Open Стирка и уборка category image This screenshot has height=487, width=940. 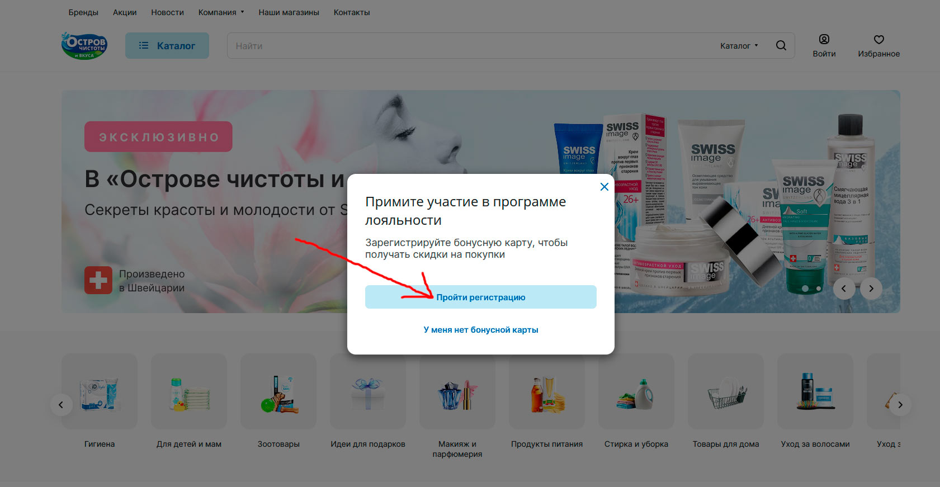click(636, 391)
